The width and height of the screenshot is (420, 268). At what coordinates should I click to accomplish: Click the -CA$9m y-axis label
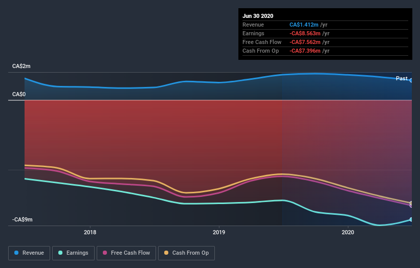point(22,219)
